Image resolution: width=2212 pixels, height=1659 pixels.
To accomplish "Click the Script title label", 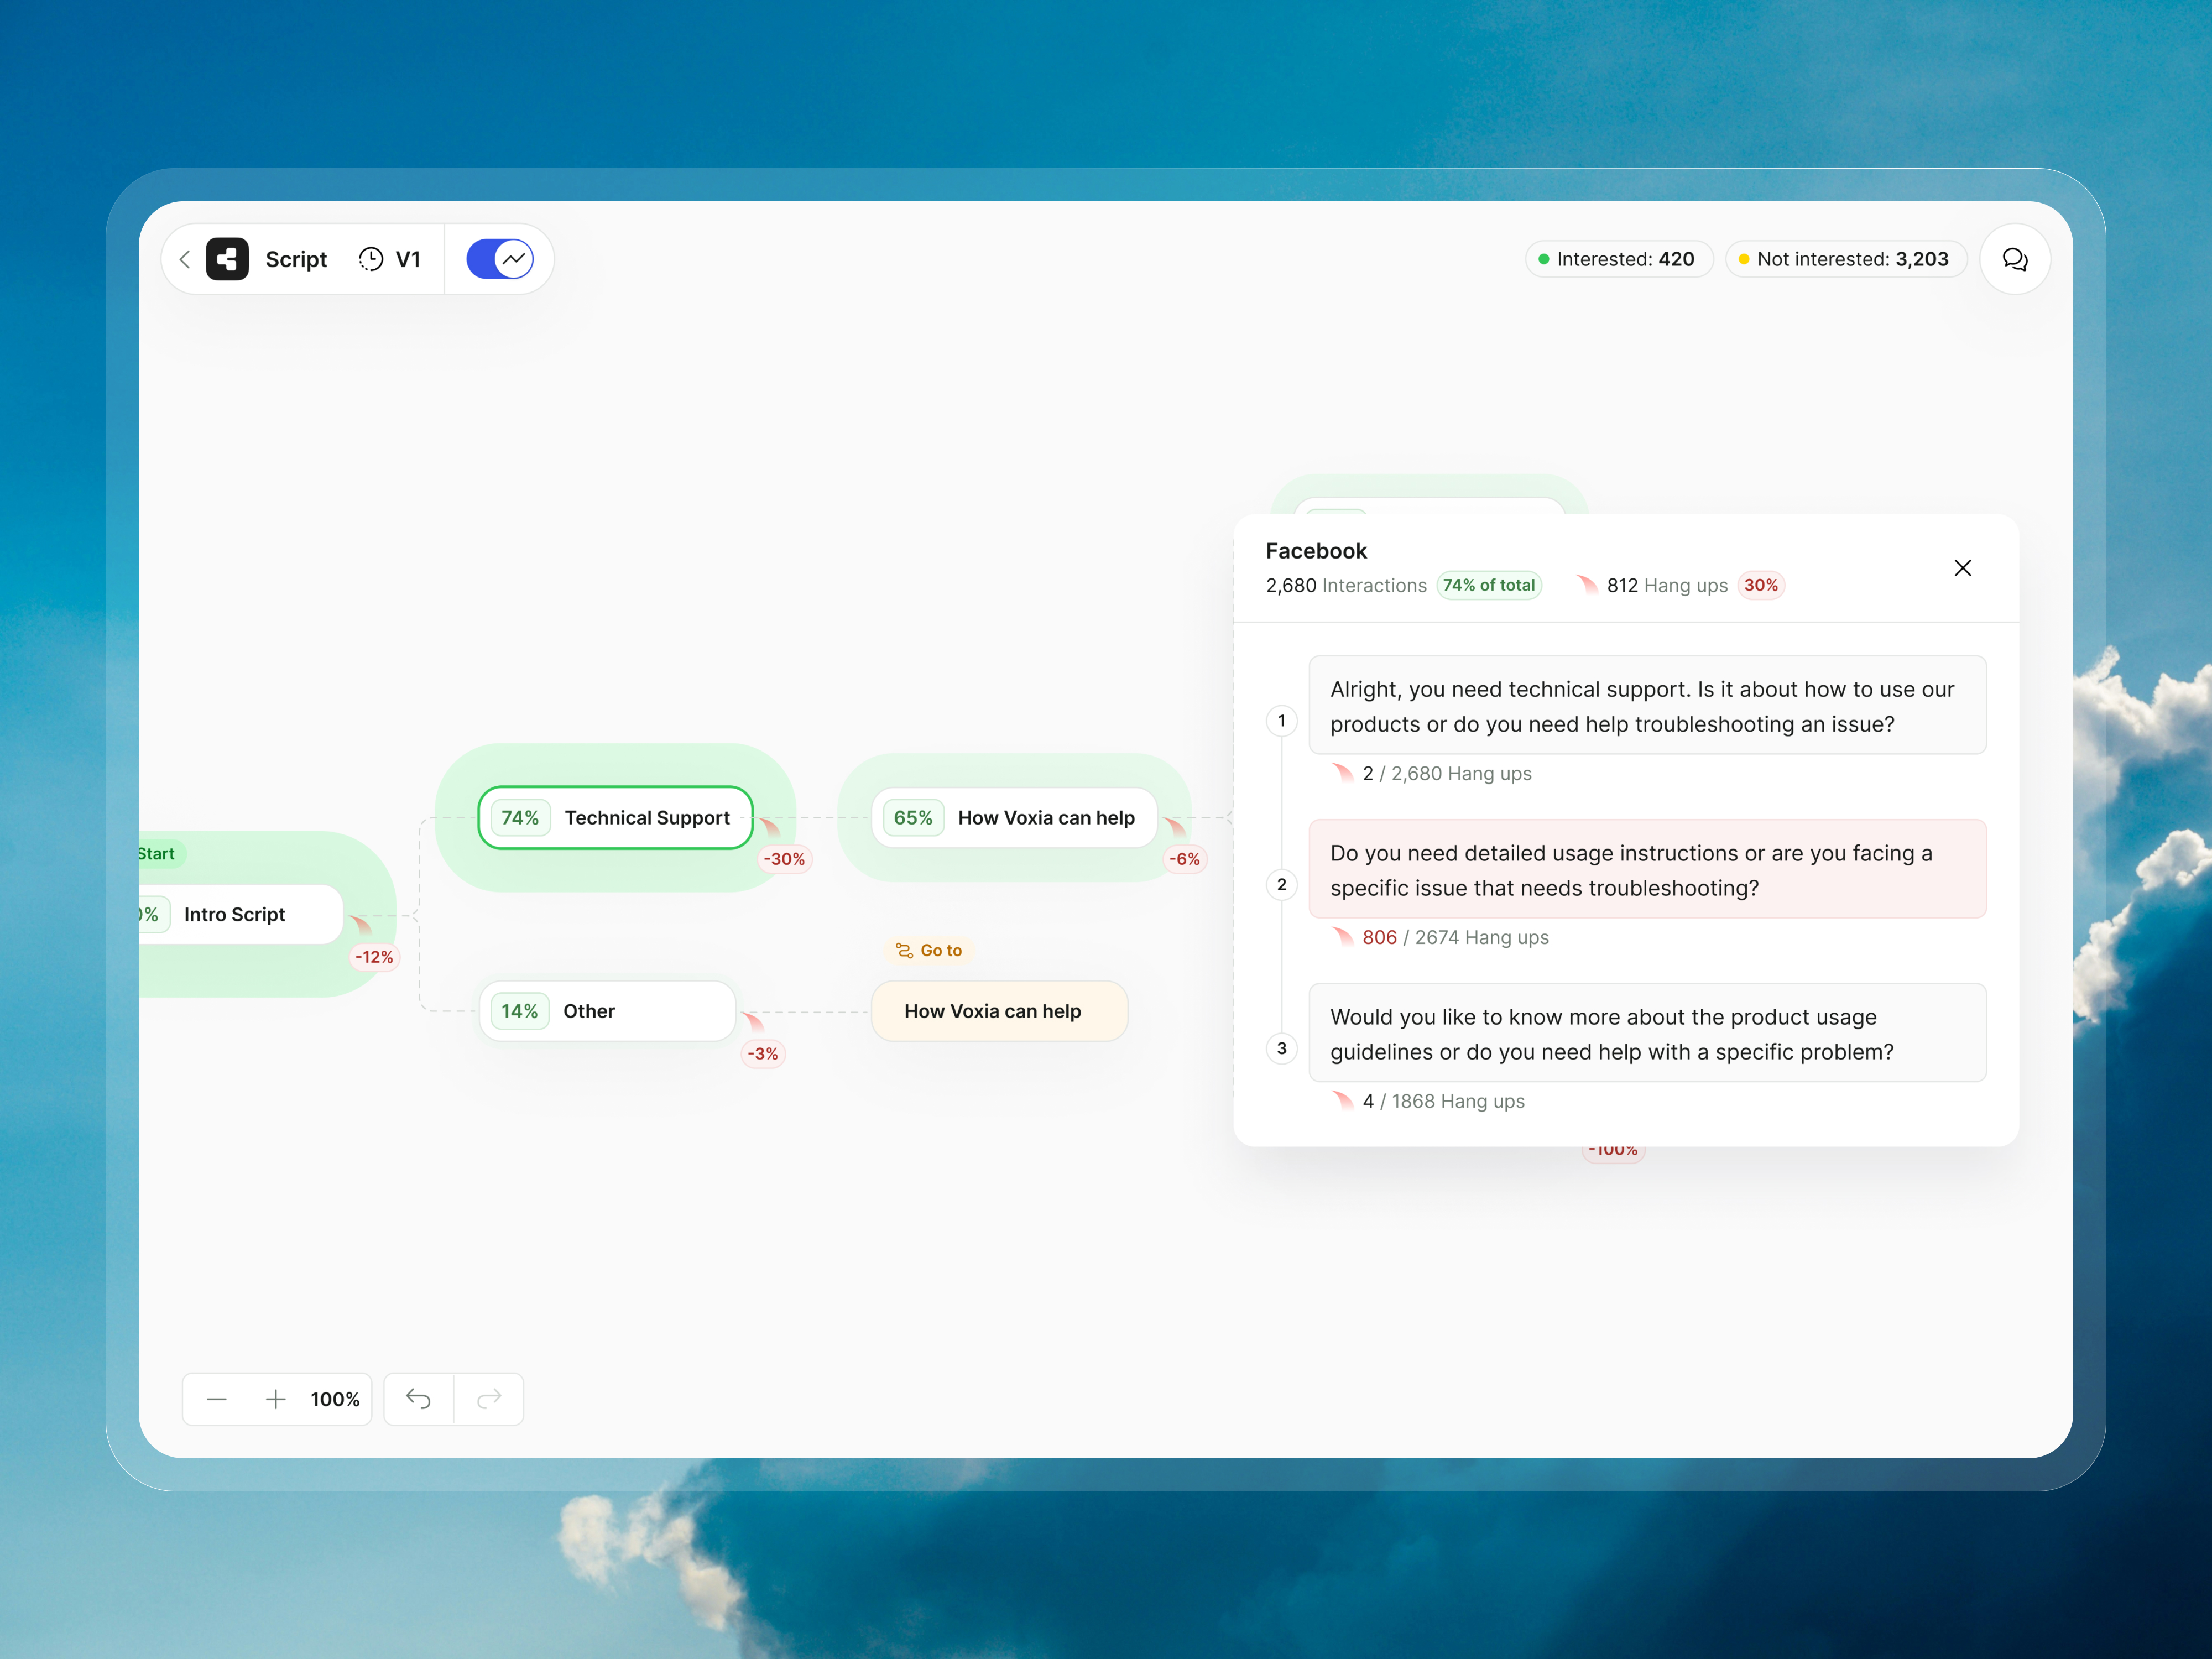I will [x=296, y=259].
